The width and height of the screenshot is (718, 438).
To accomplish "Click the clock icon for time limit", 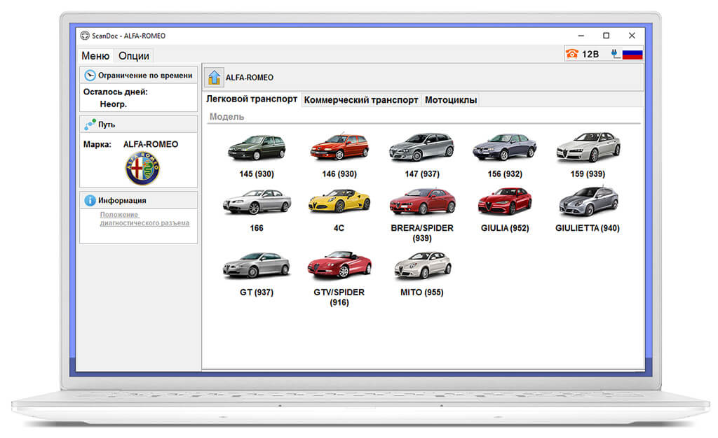I will pos(90,76).
